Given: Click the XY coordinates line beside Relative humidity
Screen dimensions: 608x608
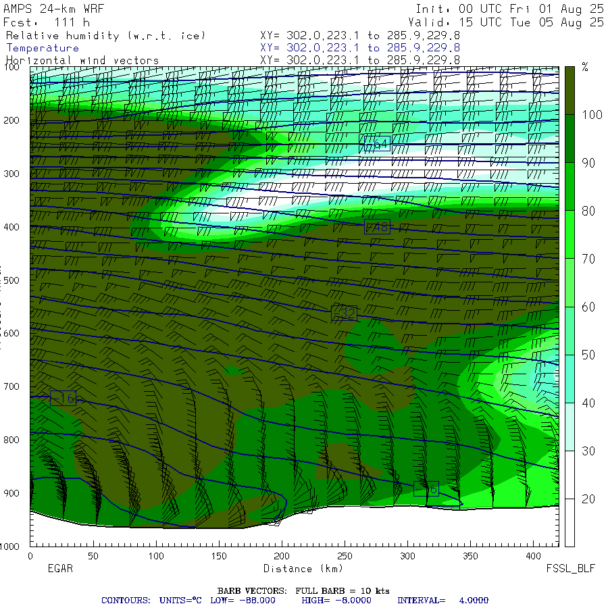Looking at the screenshot, I should pos(360,35).
